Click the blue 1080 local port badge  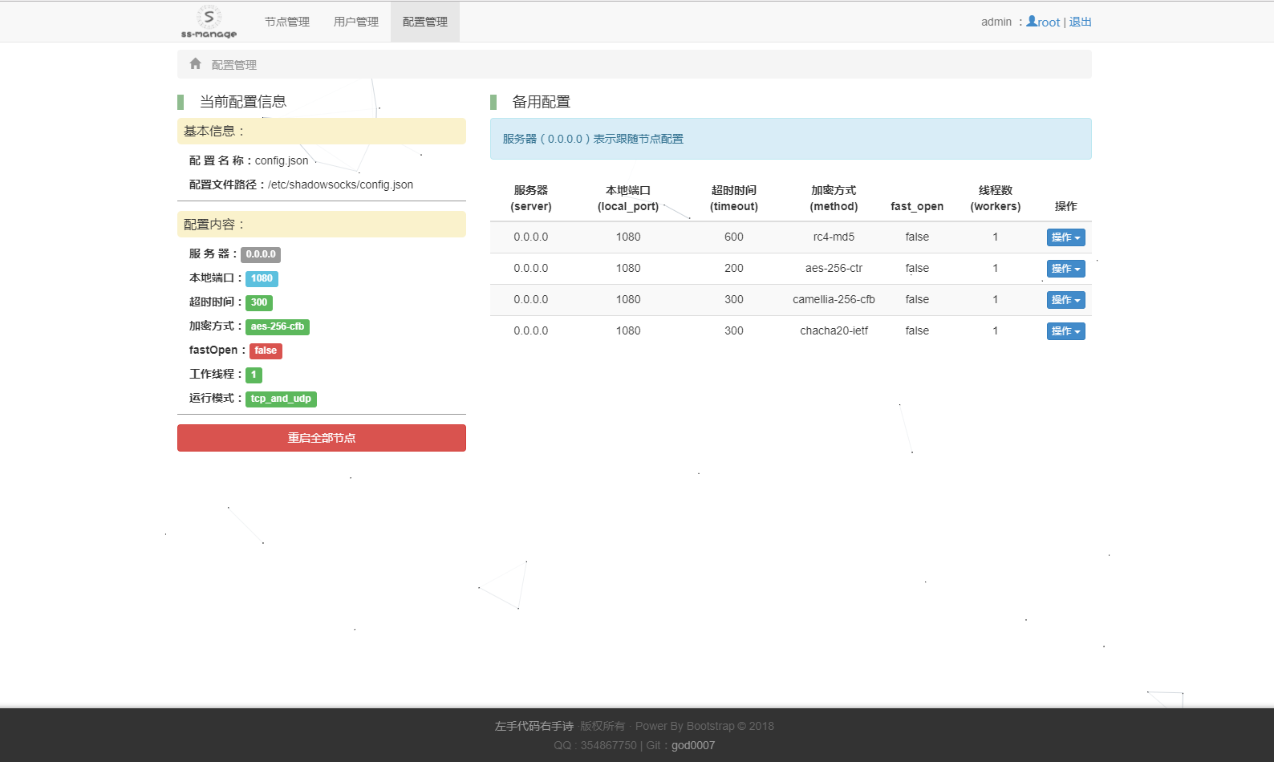[262, 278]
